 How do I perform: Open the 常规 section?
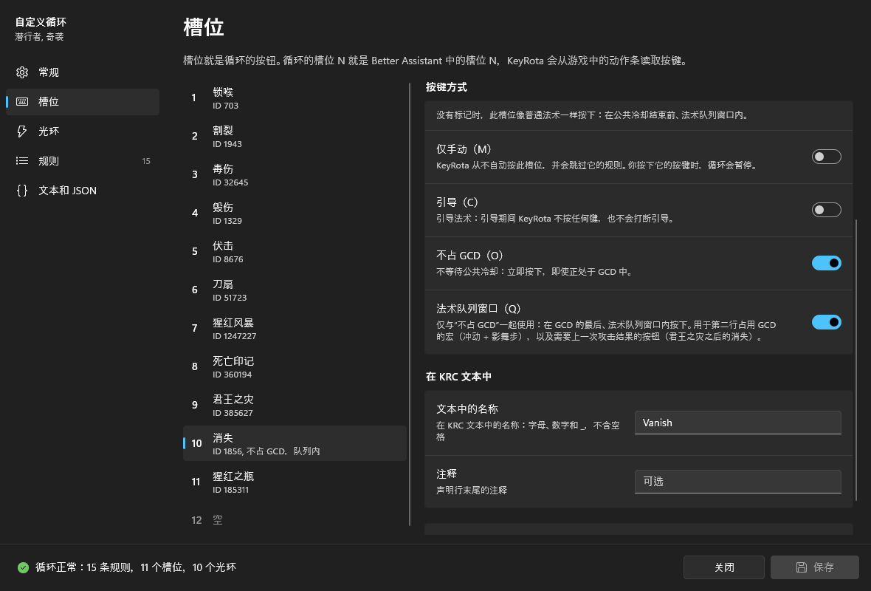[82, 72]
